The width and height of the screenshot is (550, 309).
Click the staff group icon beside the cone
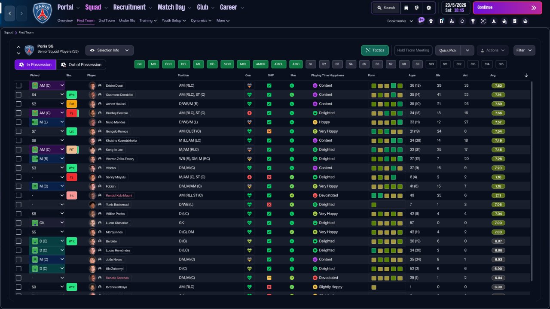(504, 21)
